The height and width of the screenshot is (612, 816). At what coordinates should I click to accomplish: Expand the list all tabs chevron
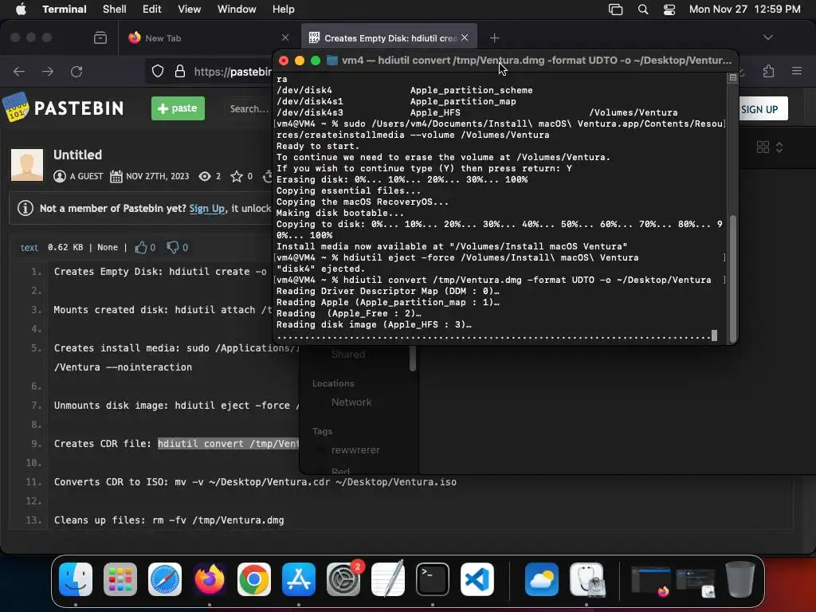click(x=768, y=37)
